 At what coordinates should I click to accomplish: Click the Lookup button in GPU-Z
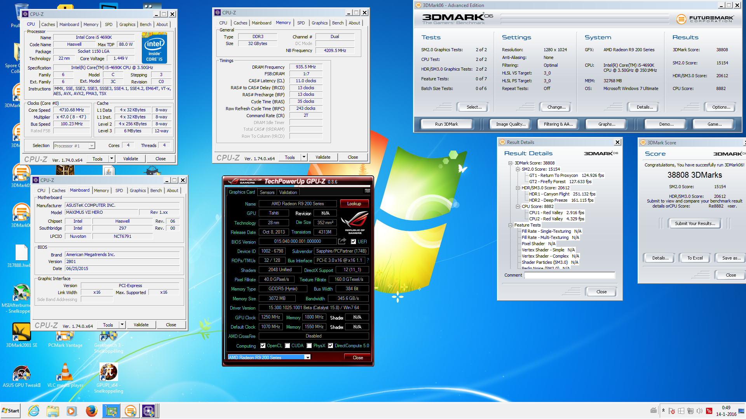[354, 204]
